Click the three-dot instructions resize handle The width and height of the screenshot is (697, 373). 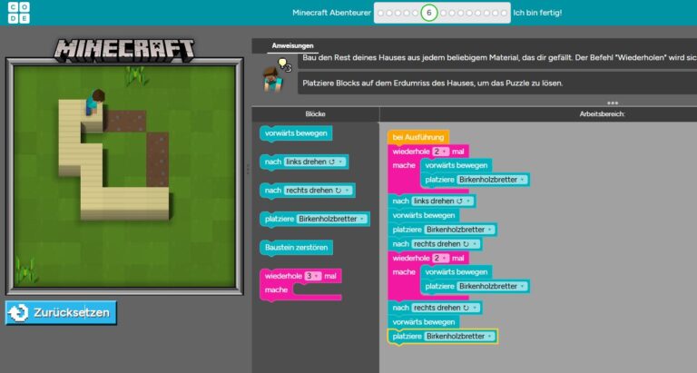[x=613, y=103]
